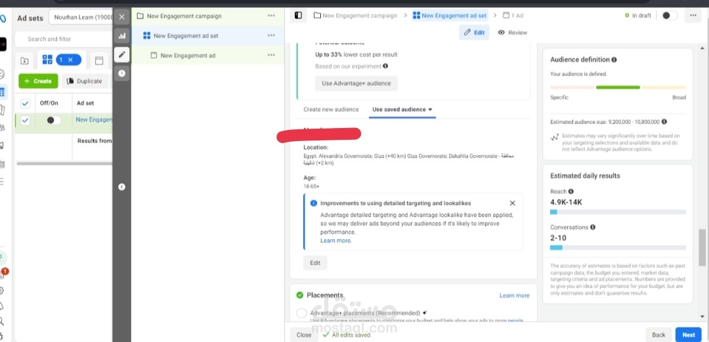709x342 pixels.
Task: Tick the select-all checkbox in the table header
Action: tap(26, 104)
